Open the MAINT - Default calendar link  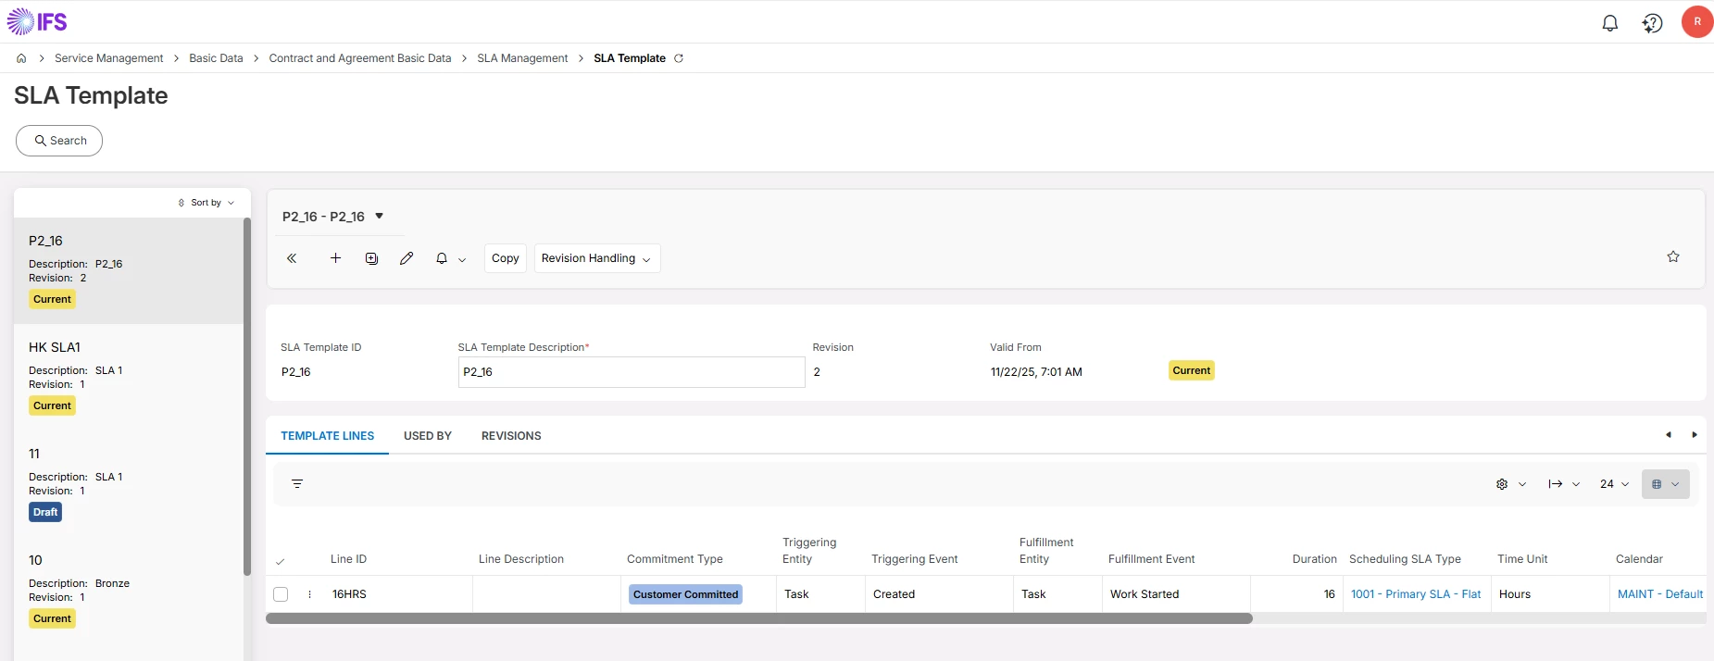[1660, 594]
